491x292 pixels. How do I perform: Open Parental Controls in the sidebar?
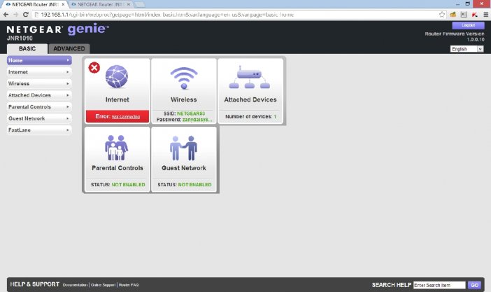pyautogui.click(x=39, y=106)
